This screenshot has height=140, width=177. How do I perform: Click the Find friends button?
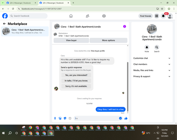coord(145,16)
